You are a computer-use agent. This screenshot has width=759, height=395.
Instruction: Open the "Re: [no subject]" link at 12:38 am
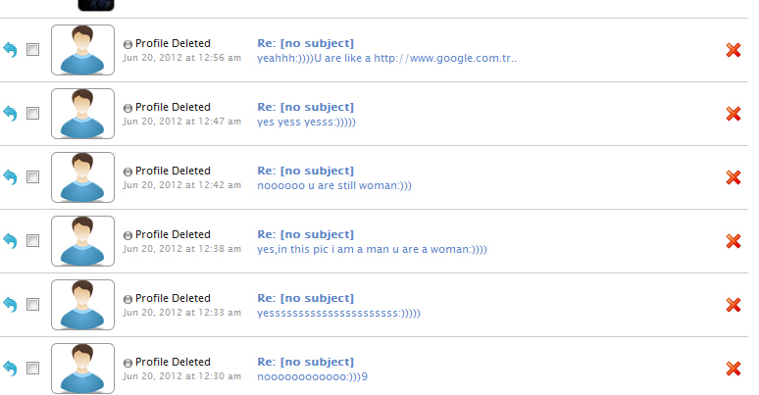(305, 234)
